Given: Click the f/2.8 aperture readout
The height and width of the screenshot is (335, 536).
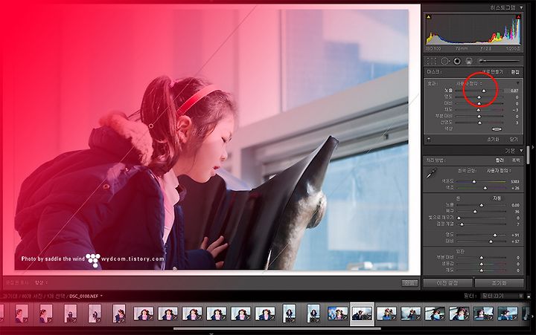Looking at the screenshot, I should 485,49.
